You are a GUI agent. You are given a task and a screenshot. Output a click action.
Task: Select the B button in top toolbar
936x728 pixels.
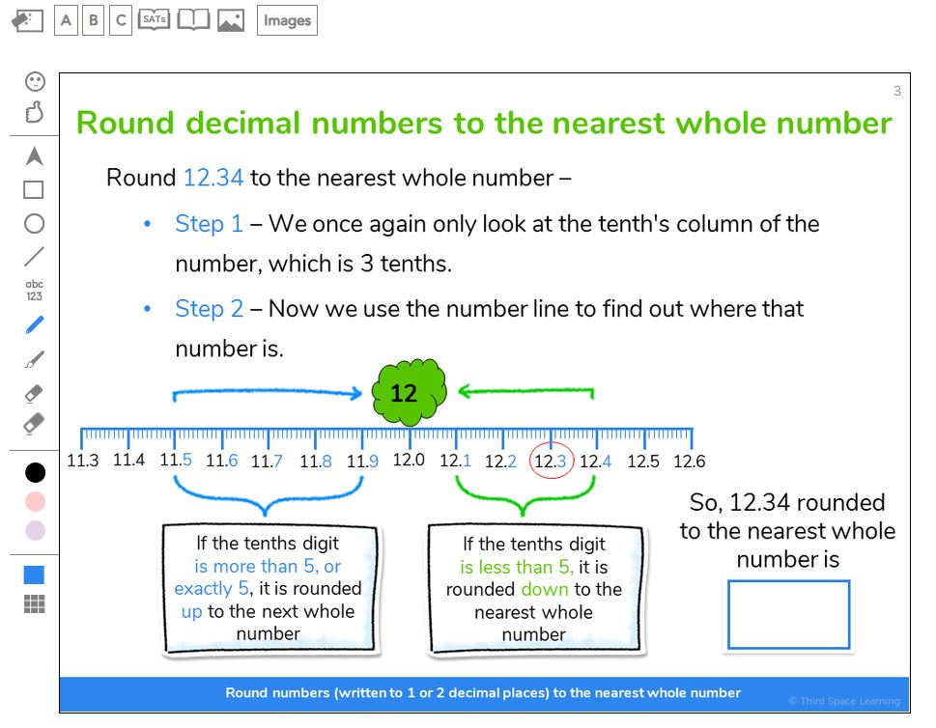(93, 20)
